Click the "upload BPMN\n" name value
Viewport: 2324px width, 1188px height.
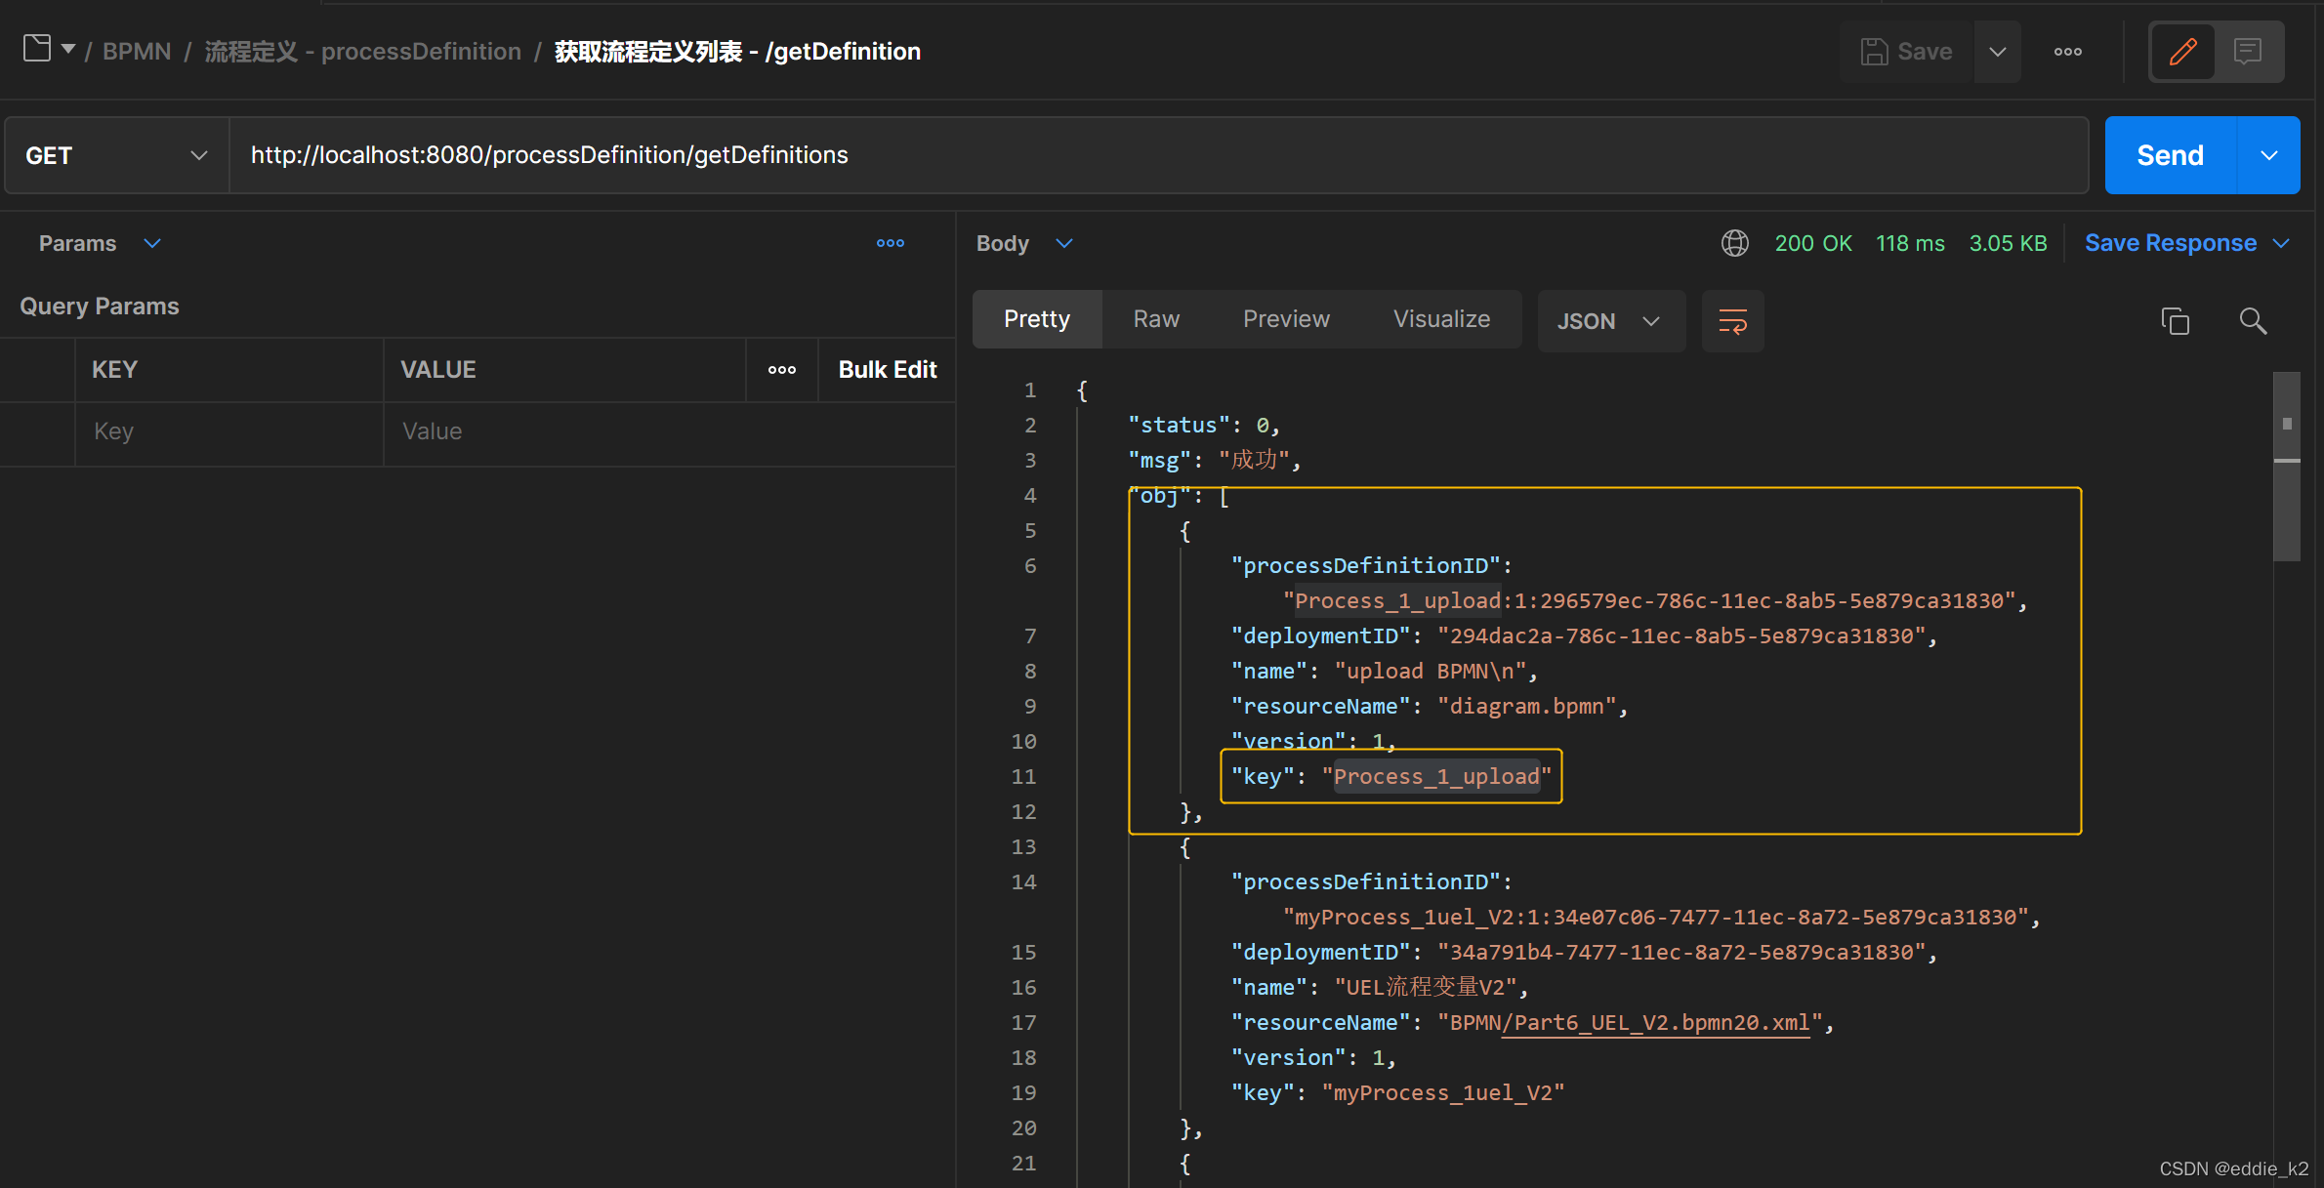[1430, 671]
